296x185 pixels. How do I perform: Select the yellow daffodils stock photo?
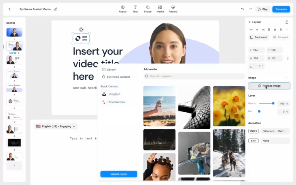click(x=229, y=106)
